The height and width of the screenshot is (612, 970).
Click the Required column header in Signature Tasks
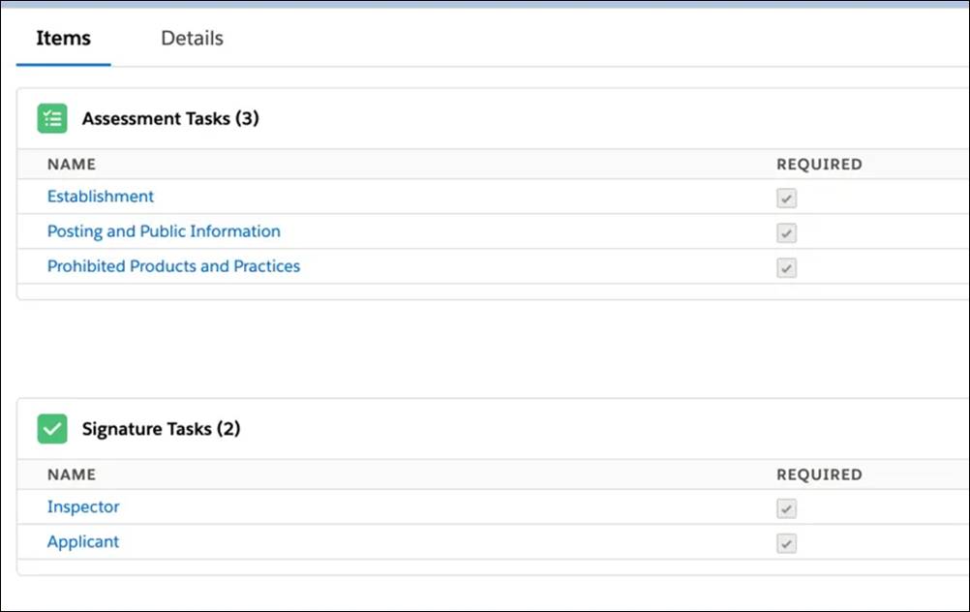(819, 474)
